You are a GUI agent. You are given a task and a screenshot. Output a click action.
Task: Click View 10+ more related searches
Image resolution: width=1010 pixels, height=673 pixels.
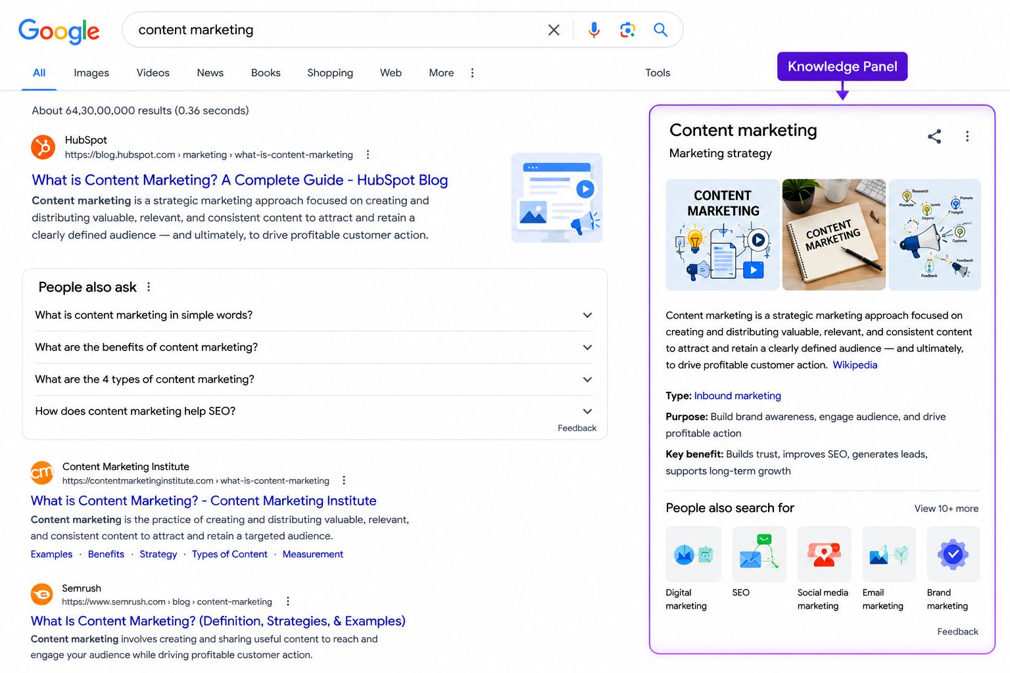946,509
